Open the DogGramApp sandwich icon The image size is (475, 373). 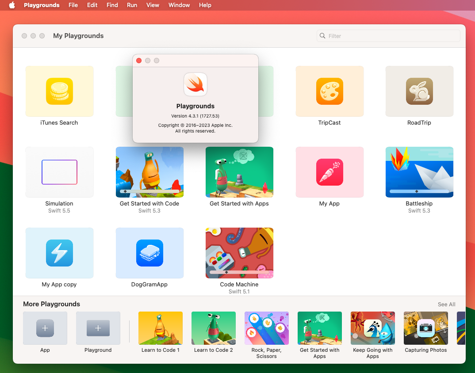(x=149, y=253)
